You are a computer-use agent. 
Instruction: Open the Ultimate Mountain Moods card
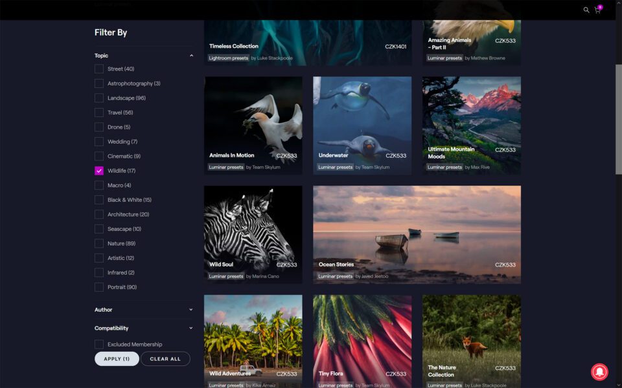(x=472, y=125)
